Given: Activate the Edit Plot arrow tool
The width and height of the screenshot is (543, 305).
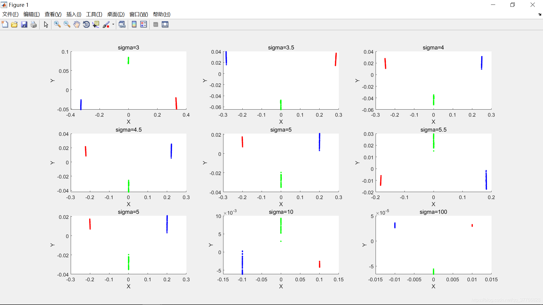Looking at the screenshot, I should 46,25.
